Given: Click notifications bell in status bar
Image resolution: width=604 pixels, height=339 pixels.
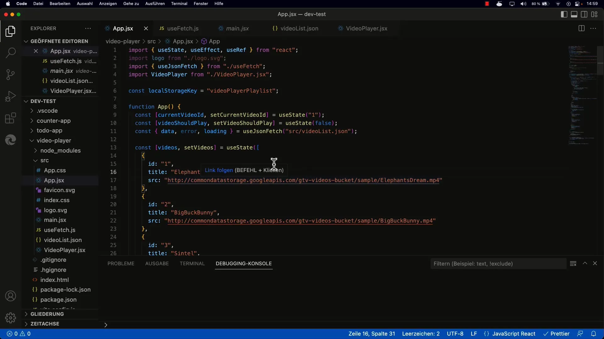Looking at the screenshot, I should point(594,334).
